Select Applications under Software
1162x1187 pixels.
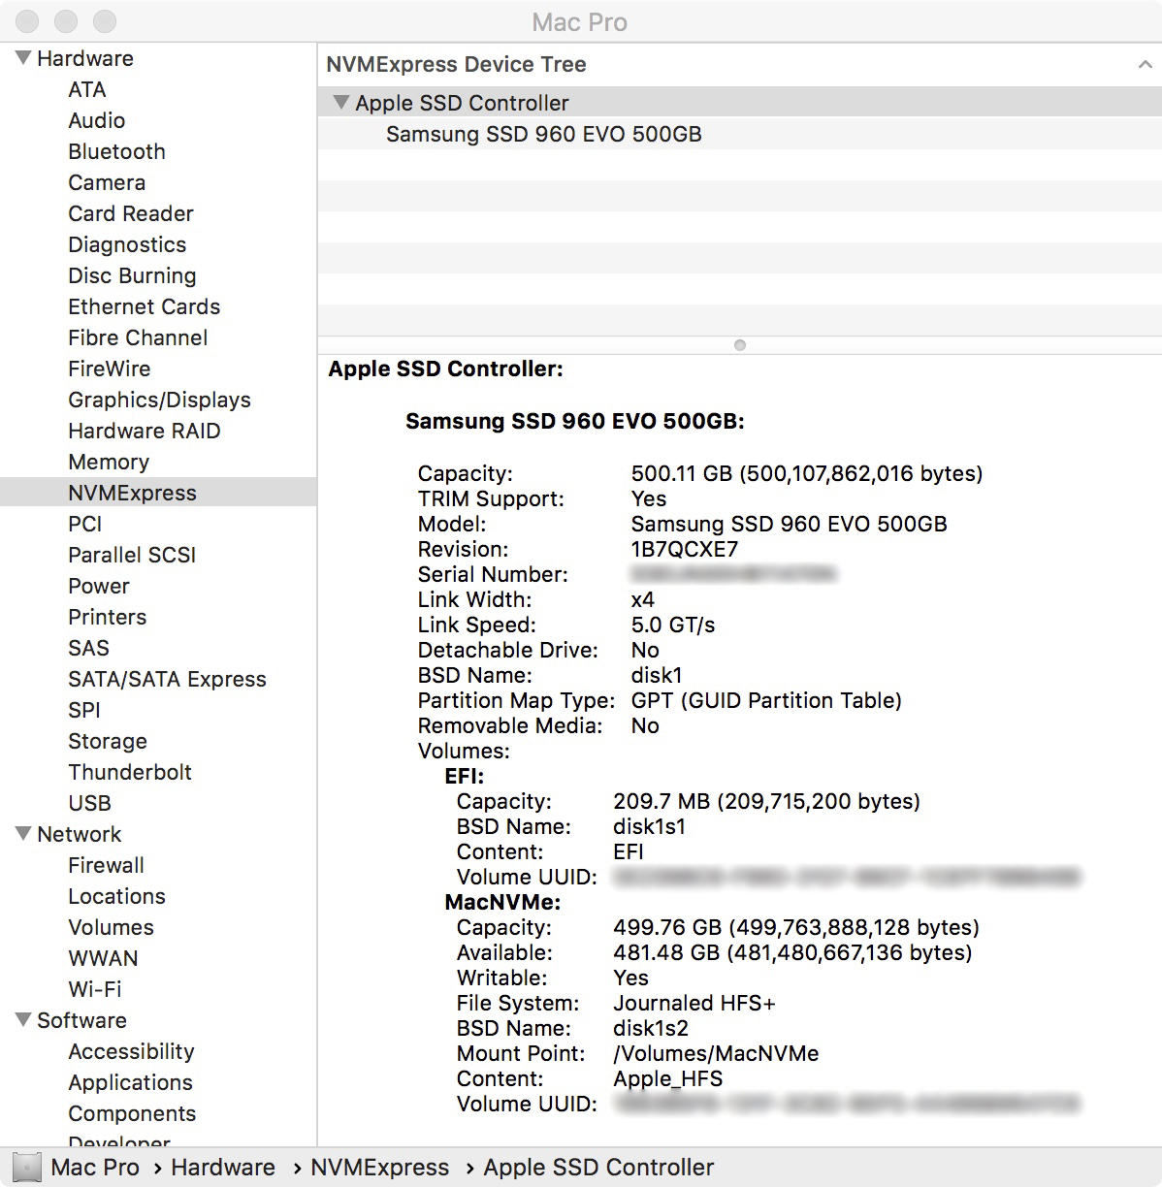(130, 1082)
